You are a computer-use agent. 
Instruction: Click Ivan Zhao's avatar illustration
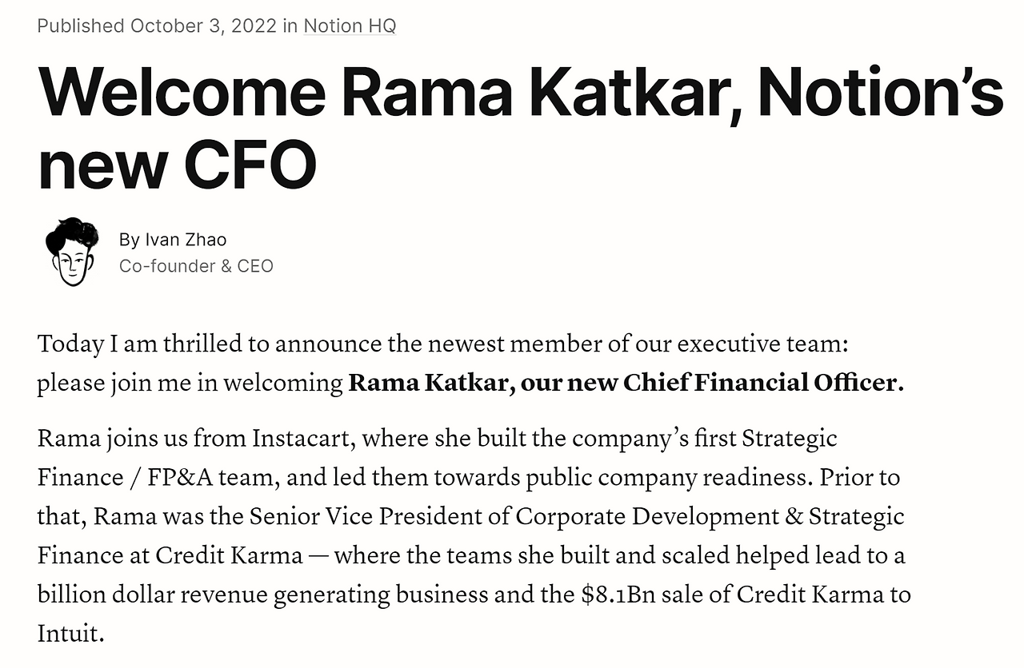pos(71,252)
